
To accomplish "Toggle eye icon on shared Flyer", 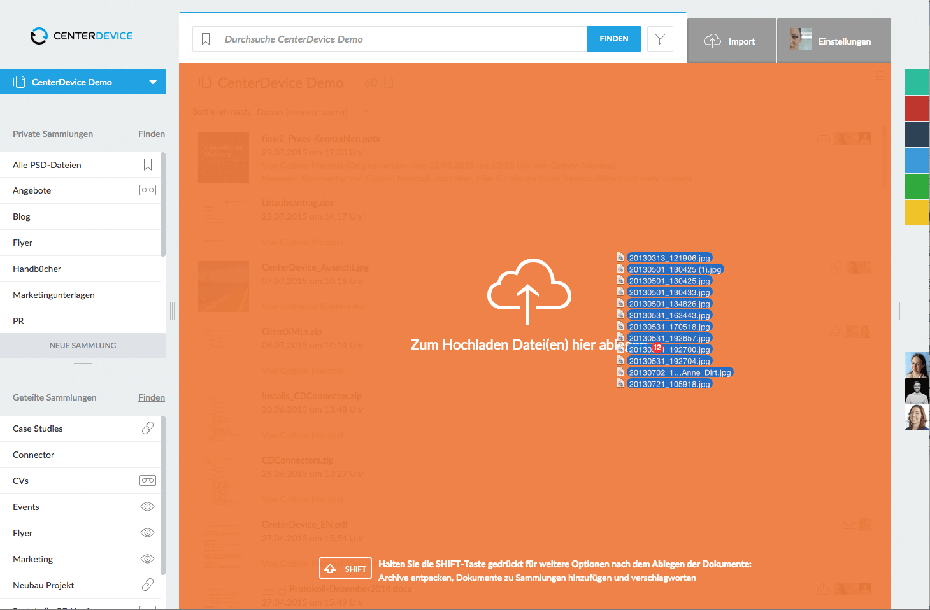I will (148, 533).
